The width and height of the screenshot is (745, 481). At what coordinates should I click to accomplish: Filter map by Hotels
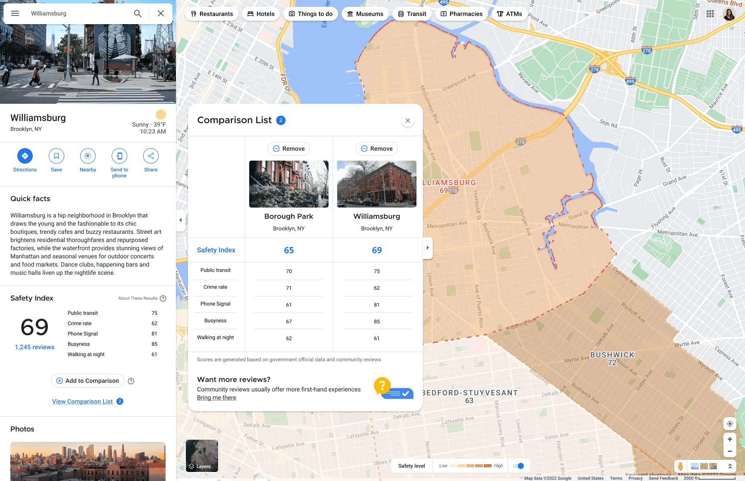point(261,14)
